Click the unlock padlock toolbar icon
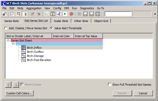 pos(4,14)
